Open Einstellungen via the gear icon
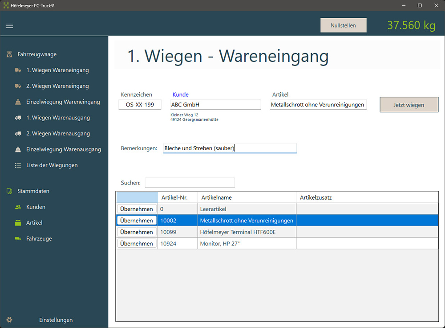Screen dimensions: 445x328 click(9, 320)
